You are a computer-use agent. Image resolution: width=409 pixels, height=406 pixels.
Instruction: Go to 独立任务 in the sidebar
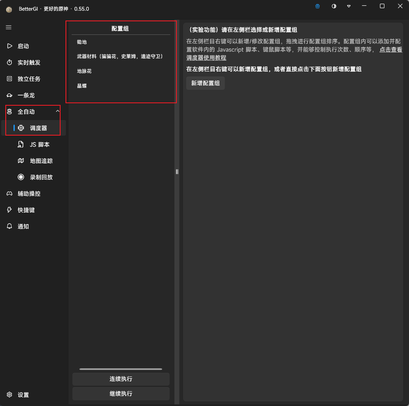29,79
